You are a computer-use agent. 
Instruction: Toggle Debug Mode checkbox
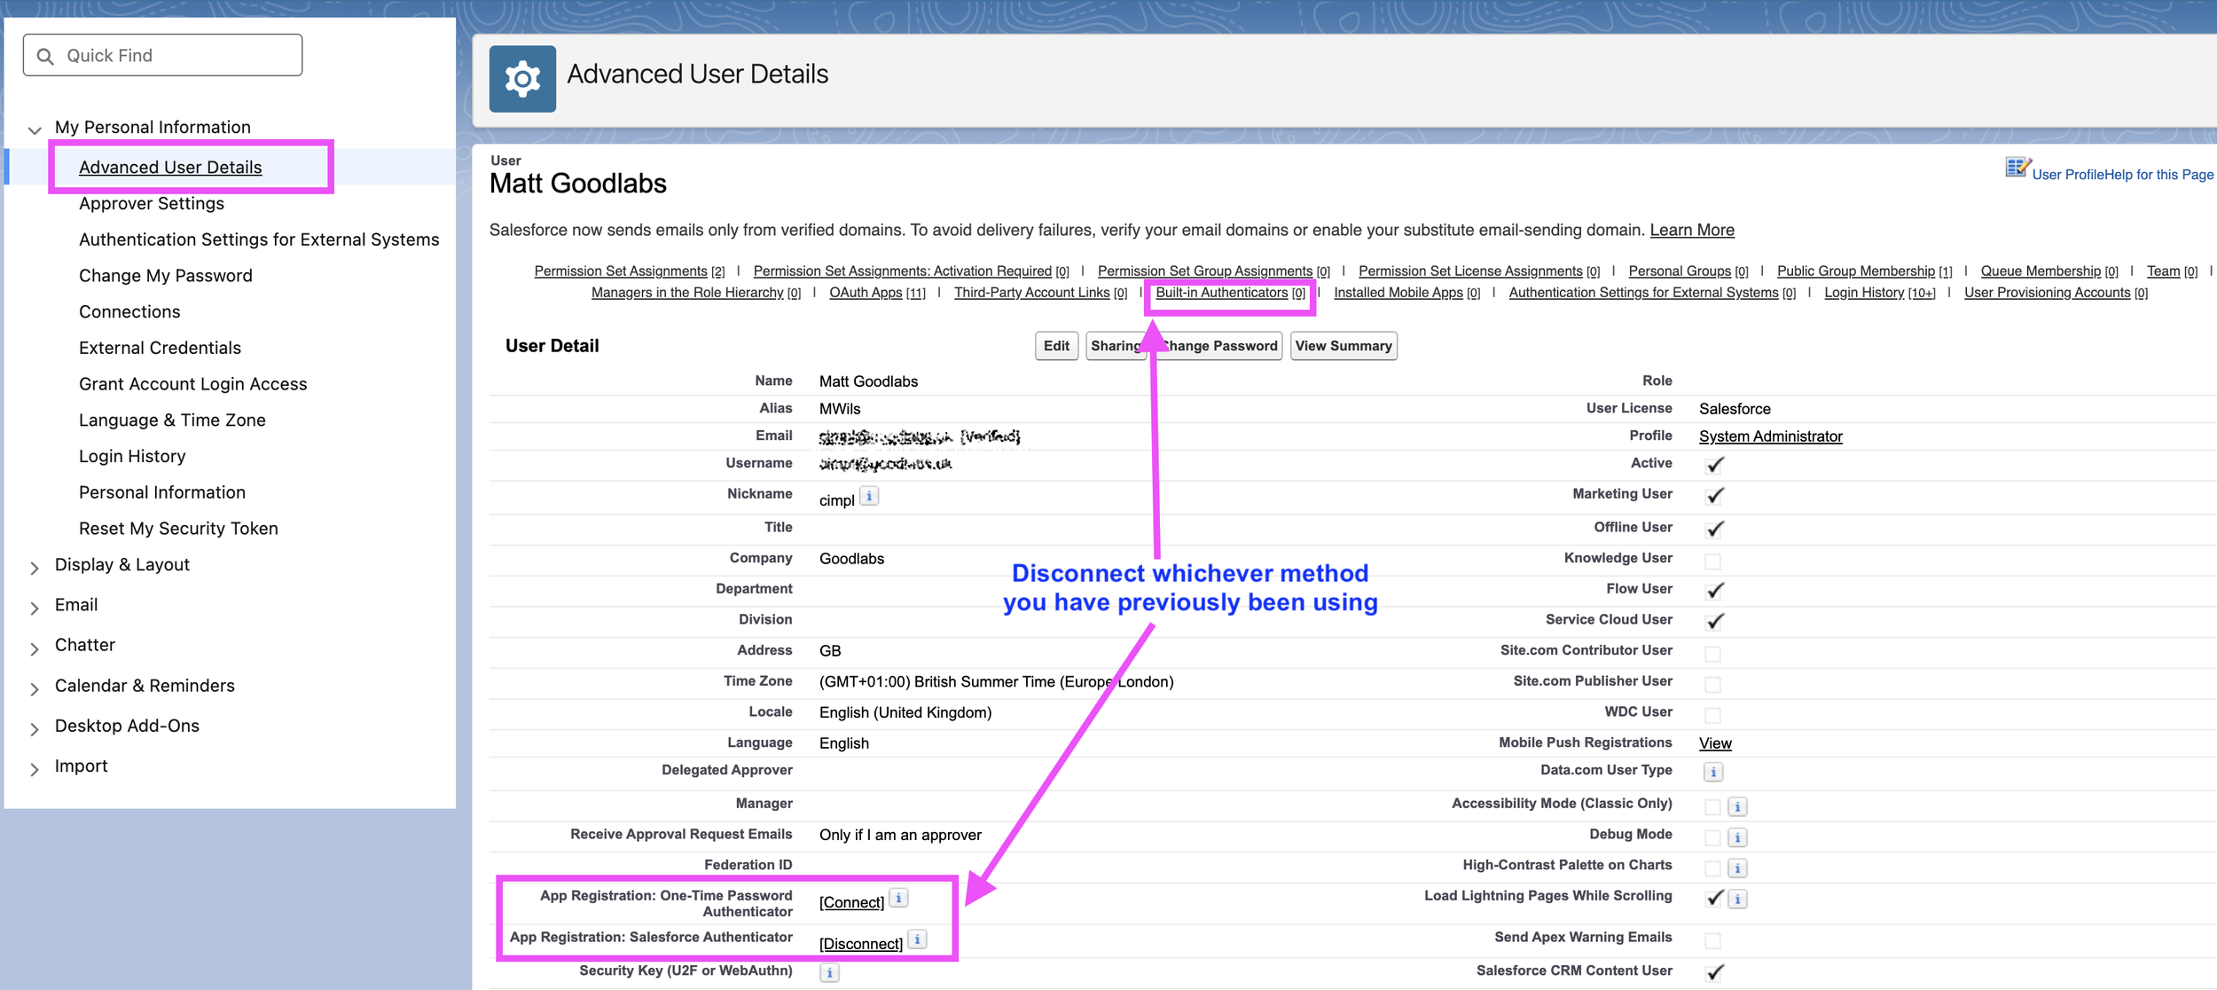click(x=1712, y=837)
